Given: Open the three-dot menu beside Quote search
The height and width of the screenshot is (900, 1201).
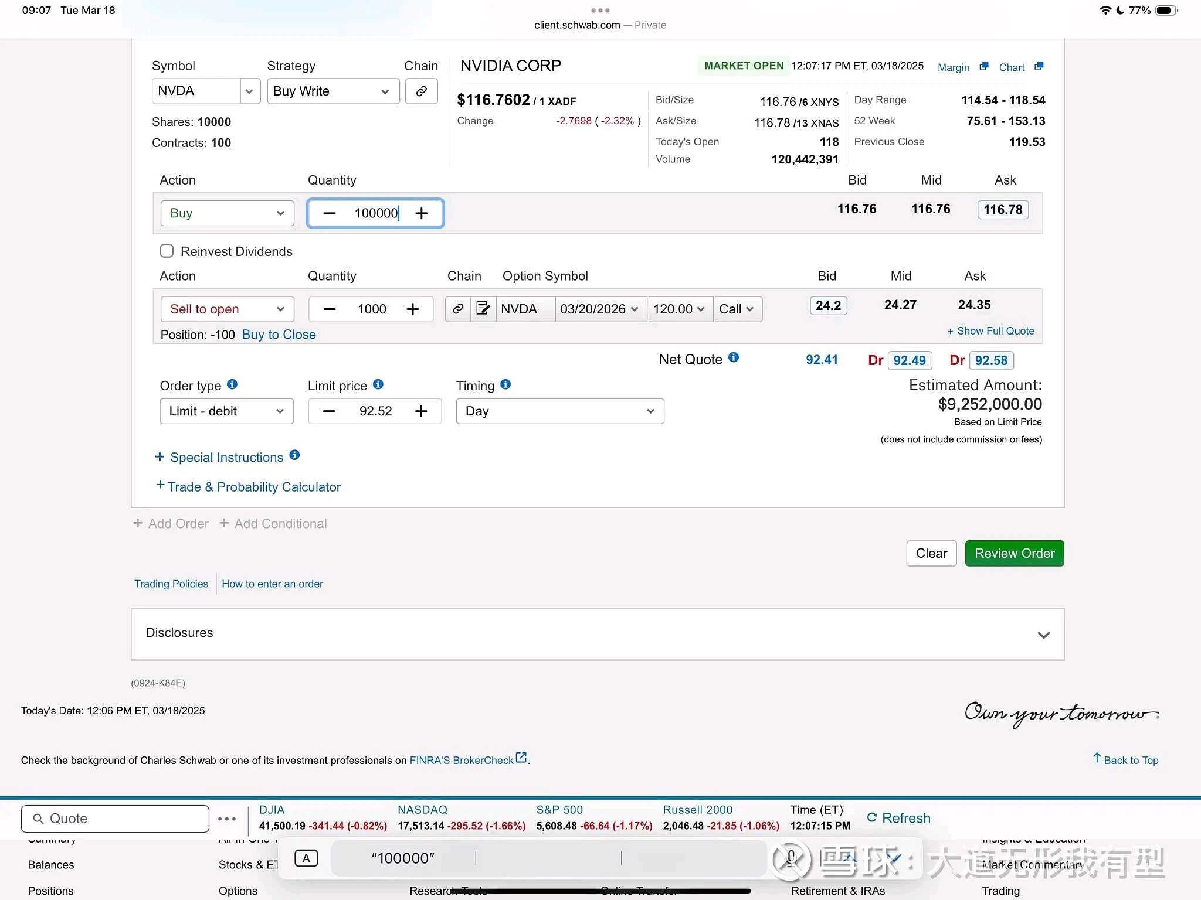Looking at the screenshot, I should point(227,819).
